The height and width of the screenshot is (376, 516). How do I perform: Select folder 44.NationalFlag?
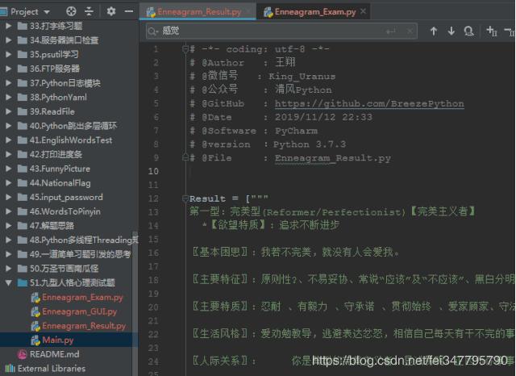click(60, 183)
